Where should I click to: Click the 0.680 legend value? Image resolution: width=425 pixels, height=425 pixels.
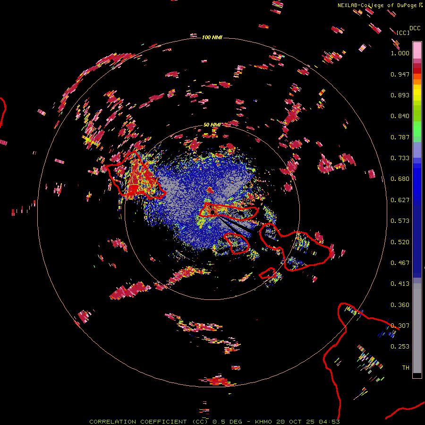click(400, 179)
